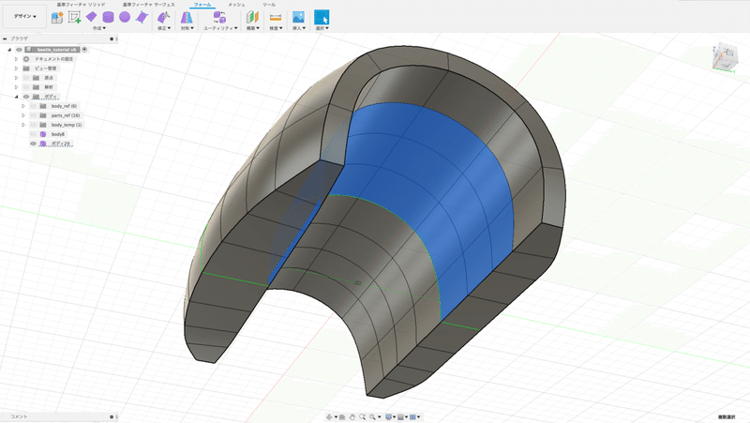Expand the body_ref (6) folder
The width and height of the screenshot is (750, 423).
coord(23,106)
